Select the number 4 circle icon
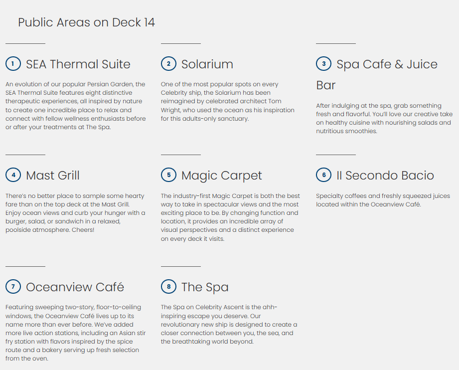 (x=13, y=175)
